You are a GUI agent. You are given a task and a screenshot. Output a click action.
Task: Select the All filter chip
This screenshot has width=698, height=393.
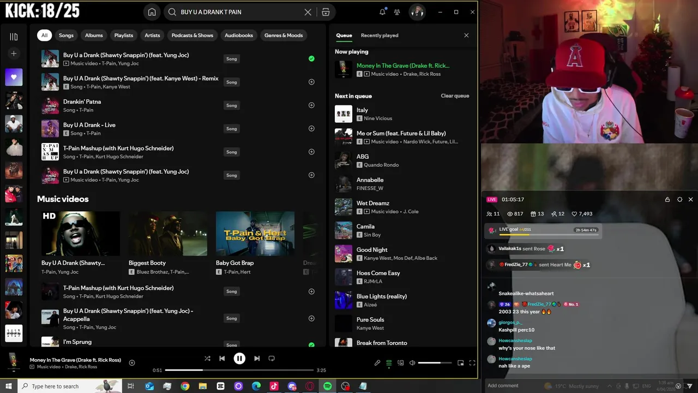pyautogui.click(x=44, y=35)
